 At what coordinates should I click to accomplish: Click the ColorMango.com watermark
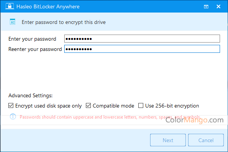click(194, 120)
